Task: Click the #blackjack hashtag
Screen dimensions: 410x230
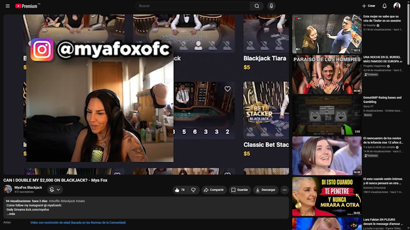Action: [68, 201]
